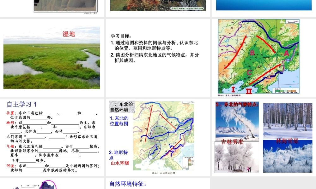Click the red 位置 label

[10, 113]
